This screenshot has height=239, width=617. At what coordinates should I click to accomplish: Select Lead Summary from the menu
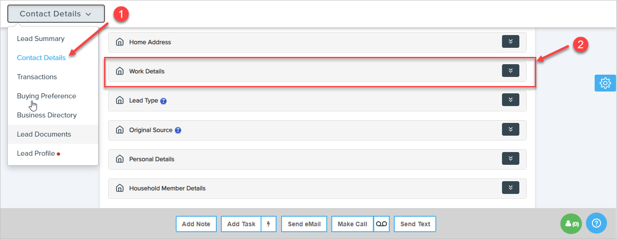click(x=41, y=39)
